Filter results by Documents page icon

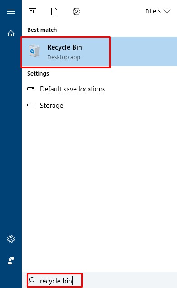point(54,11)
